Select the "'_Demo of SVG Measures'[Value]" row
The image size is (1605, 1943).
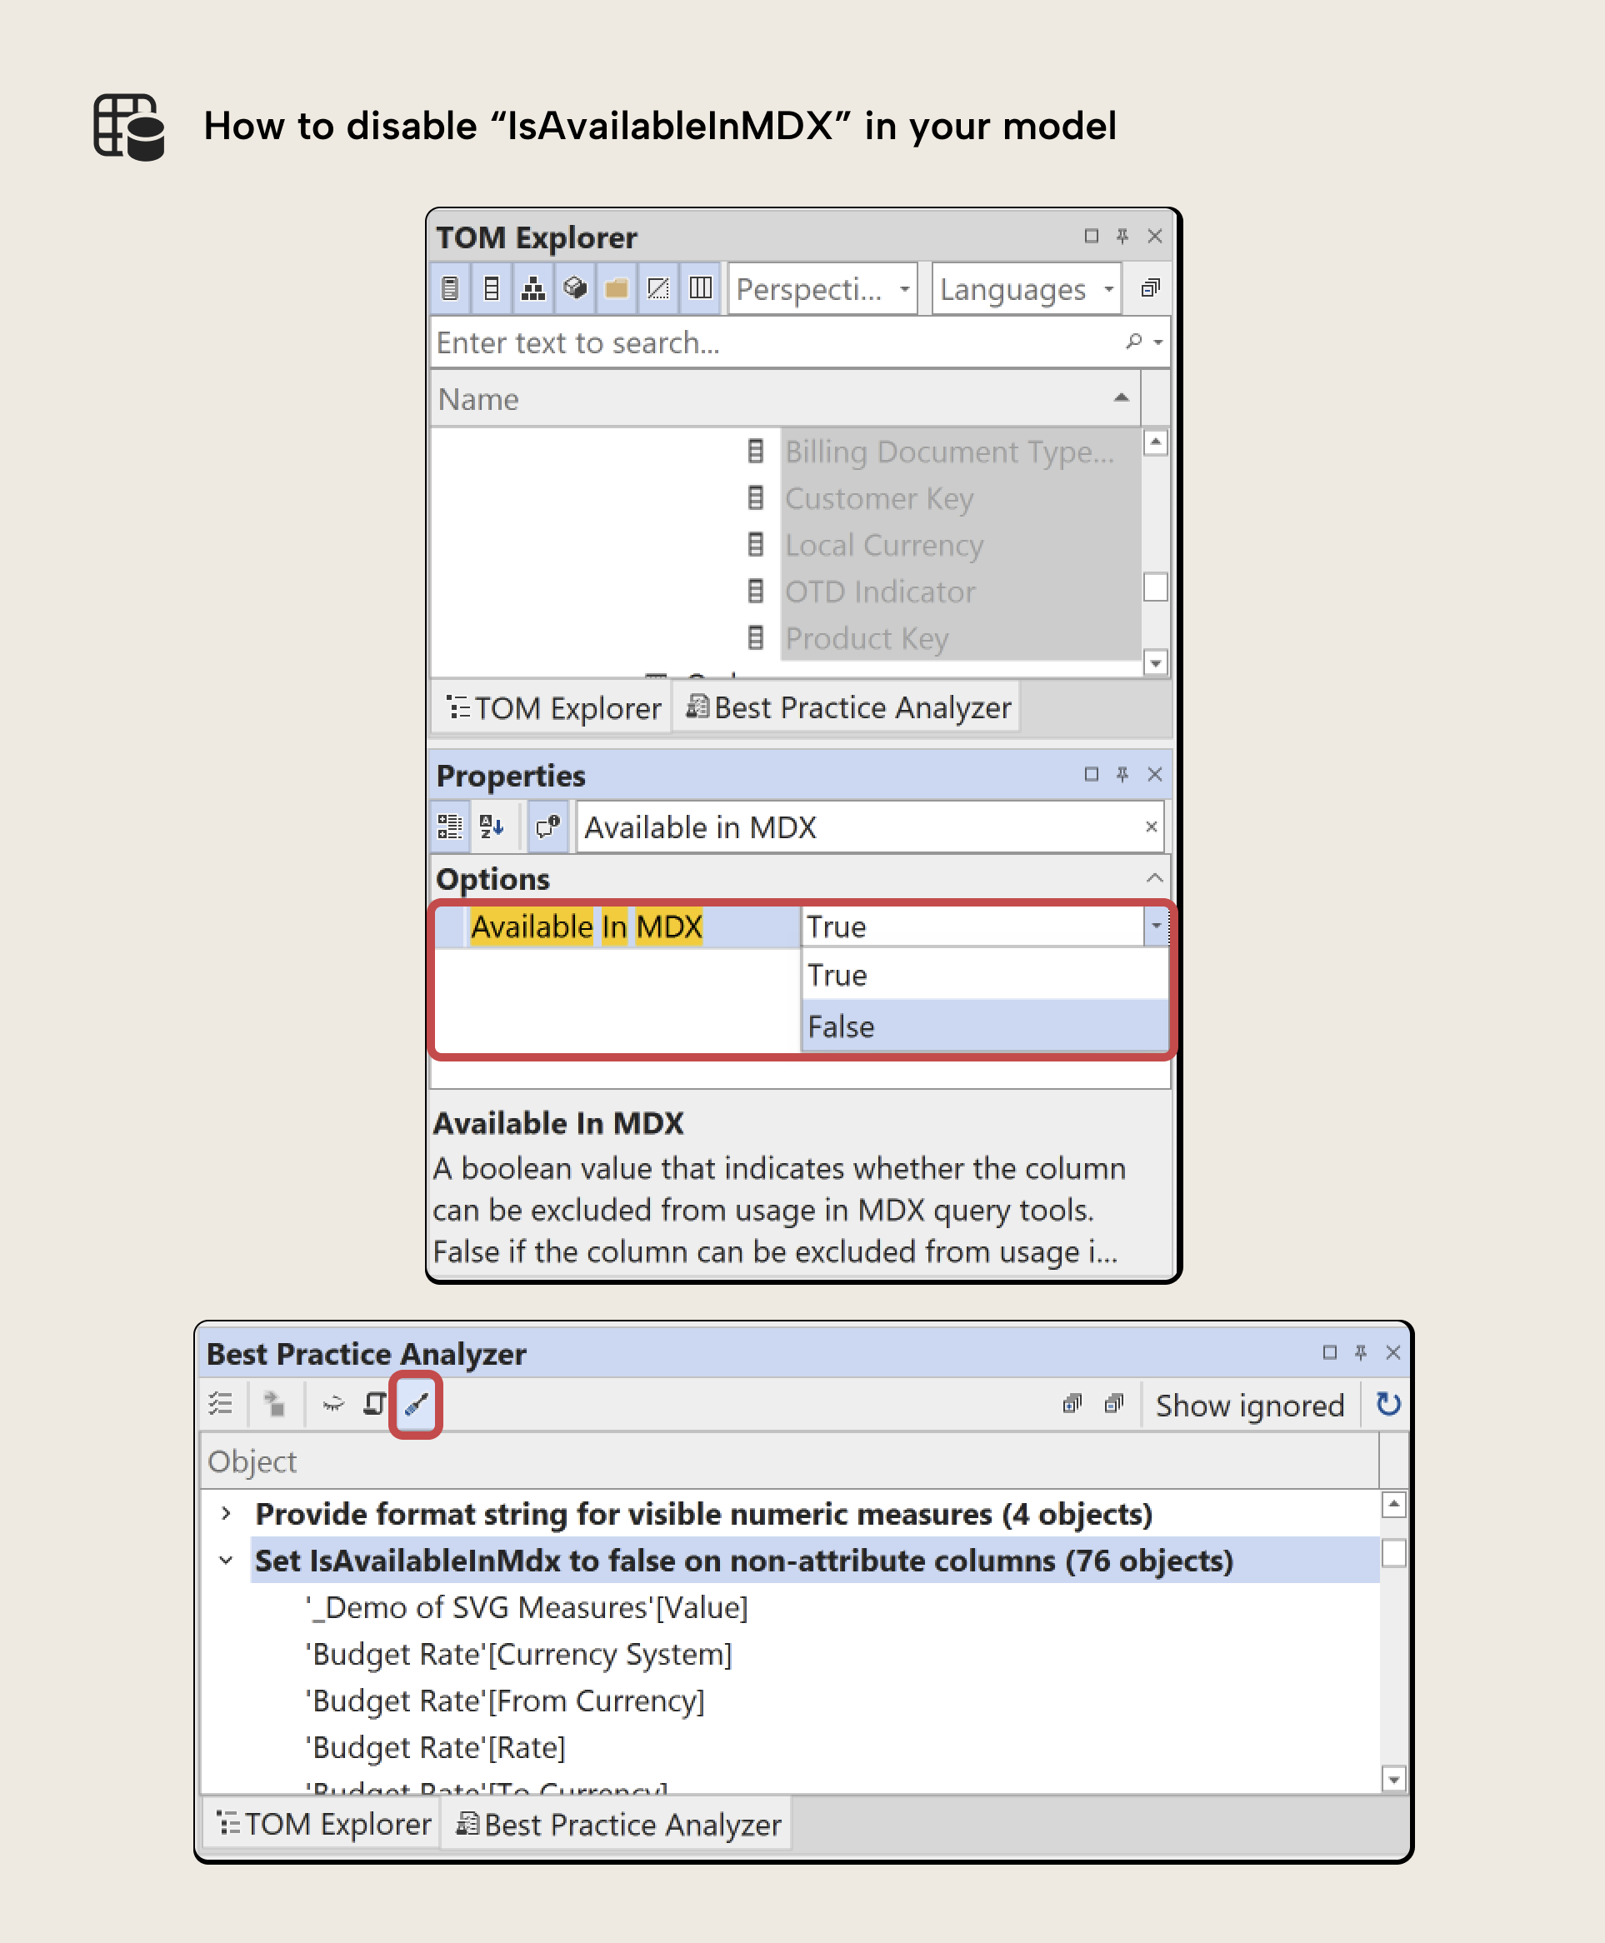tap(527, 1607)
